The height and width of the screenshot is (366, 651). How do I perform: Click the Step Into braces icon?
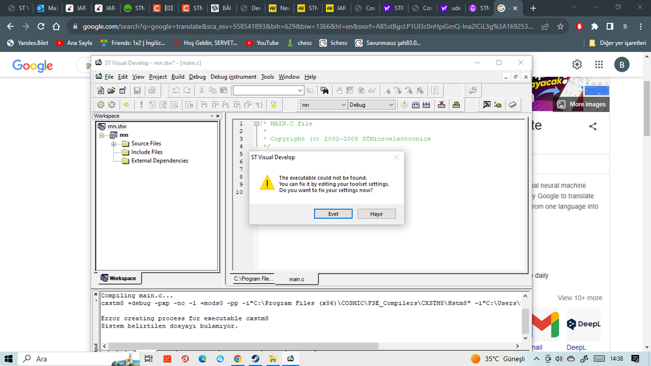click(203, 105)
